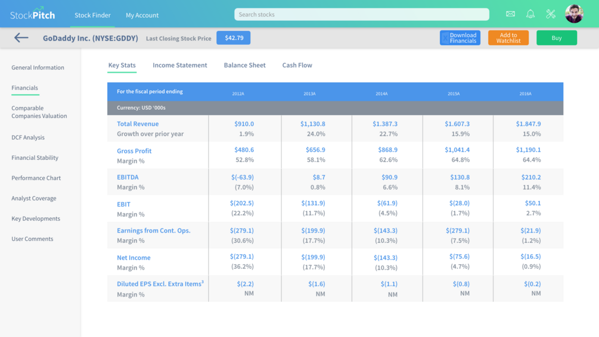Image resolution: width=599 pixels, height=337 pixels.
Task: Open General Information in the sidebar
Action: (x=38, y=67)
